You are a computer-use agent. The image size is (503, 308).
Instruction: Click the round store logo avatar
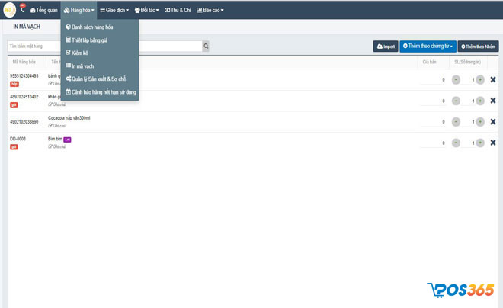(9, 10)
